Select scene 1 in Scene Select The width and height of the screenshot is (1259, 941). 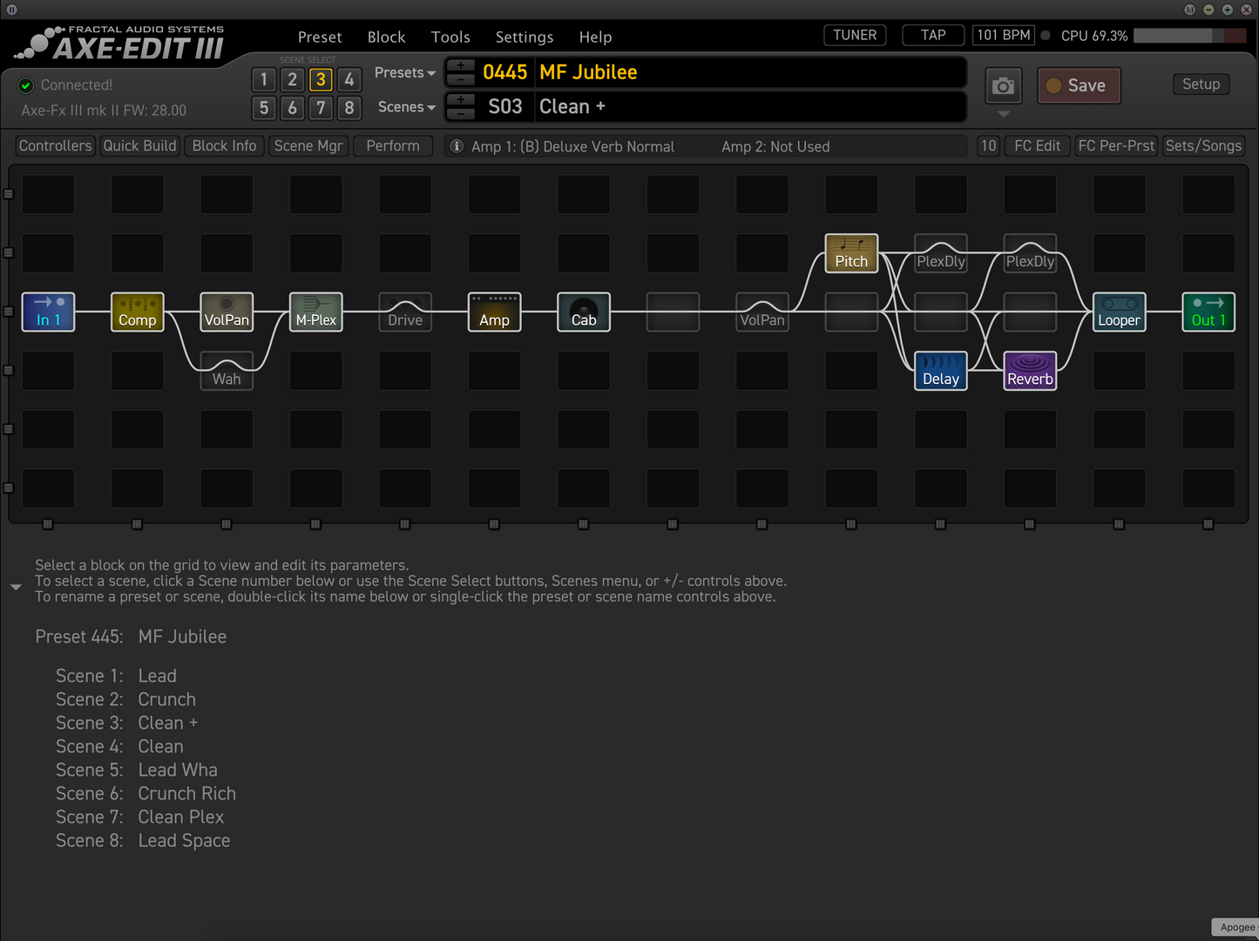point(264,80)
